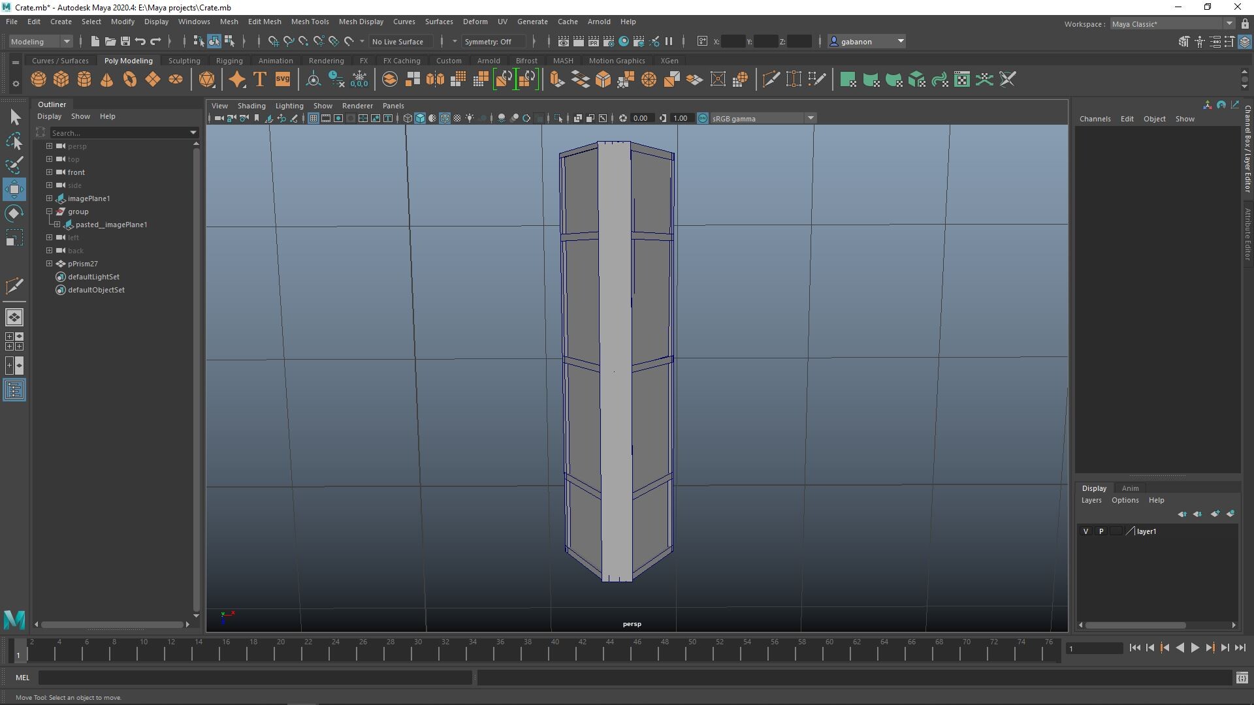Activate the Lasso select tool
This screenshot has width=1254, height=705.
tap(14, 141)
